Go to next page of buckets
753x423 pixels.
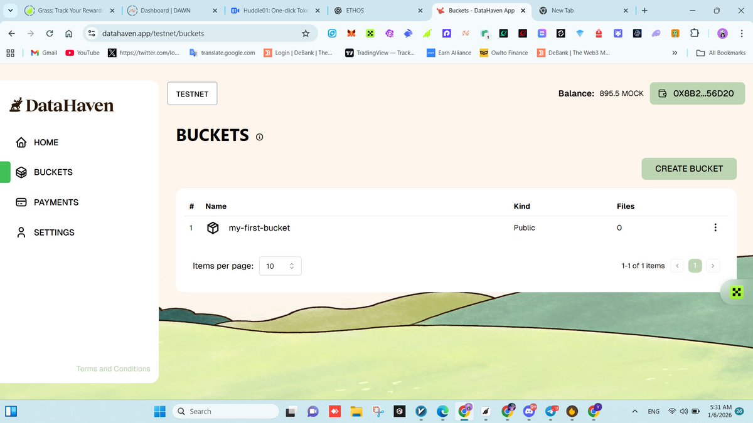(712, 266)
